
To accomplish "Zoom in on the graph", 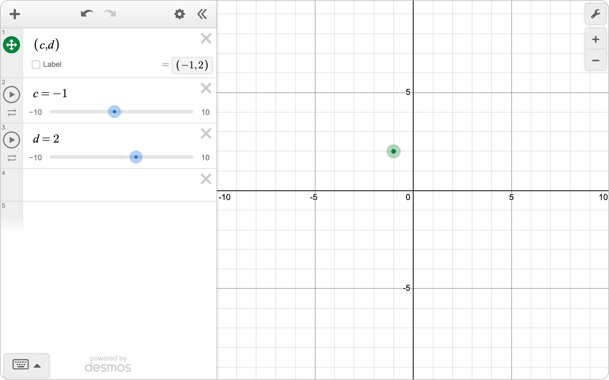I will (595, 39).
